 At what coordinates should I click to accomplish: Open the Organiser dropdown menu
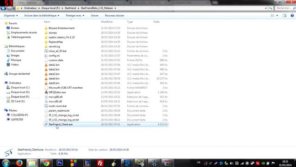click(11, 15)
